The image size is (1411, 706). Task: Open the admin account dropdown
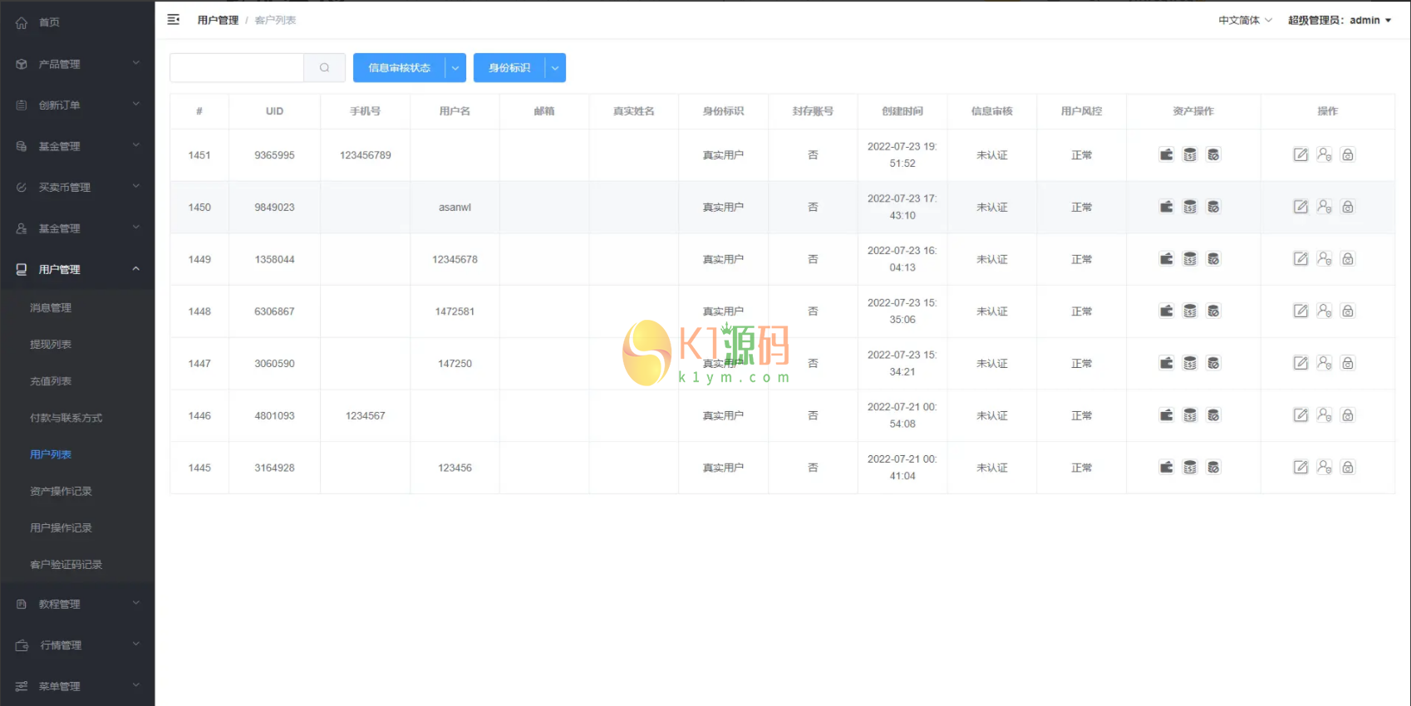pyautogui.click(x=1340, y=20)
